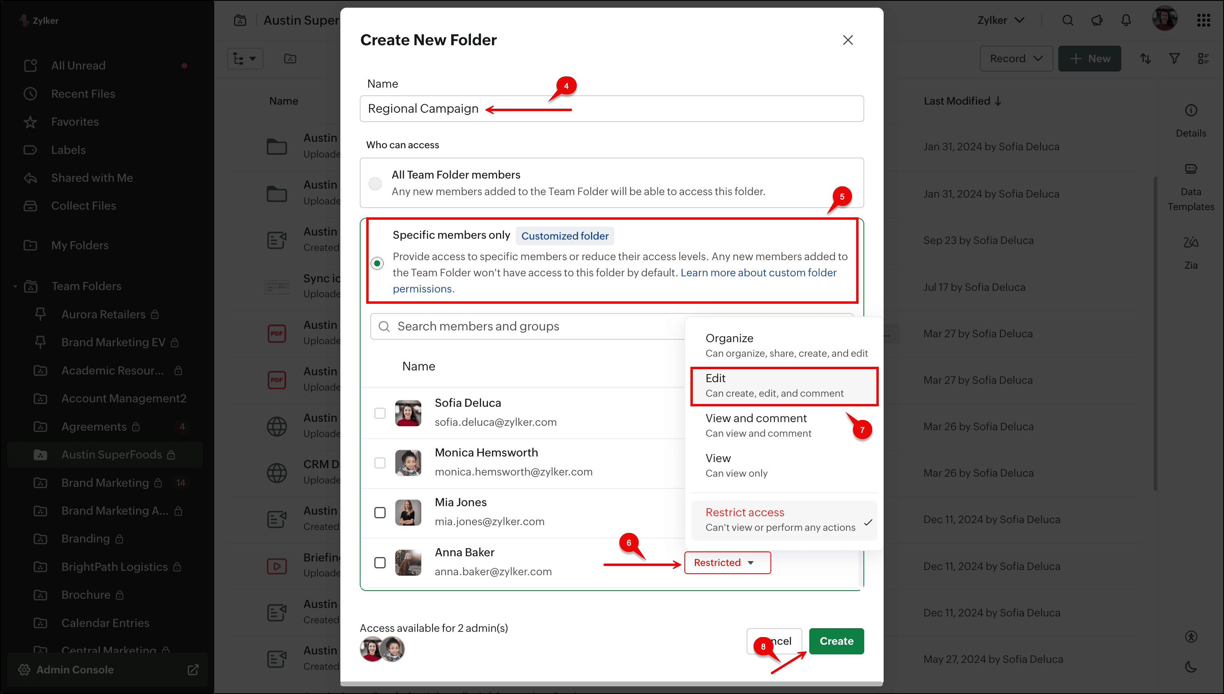Screen dimensions: 1224x694
Task: Open the Restricted permission dropdown for Anna Baker
Action: 727,562
